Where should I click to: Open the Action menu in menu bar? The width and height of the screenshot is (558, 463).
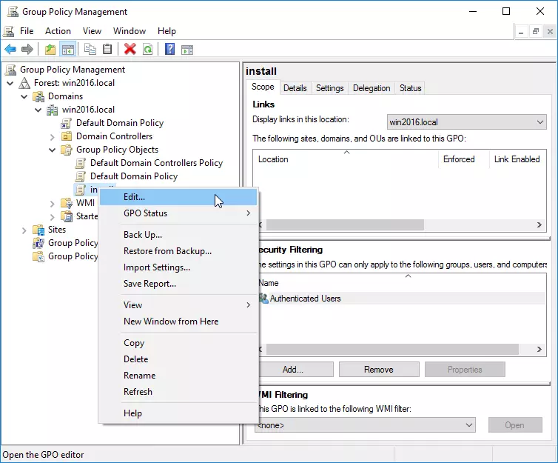(58, 31)
